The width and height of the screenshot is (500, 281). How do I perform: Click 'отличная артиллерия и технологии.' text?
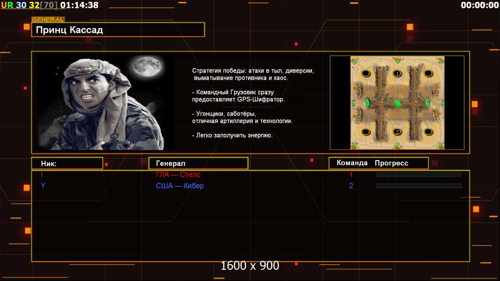(x=242, y=121)
